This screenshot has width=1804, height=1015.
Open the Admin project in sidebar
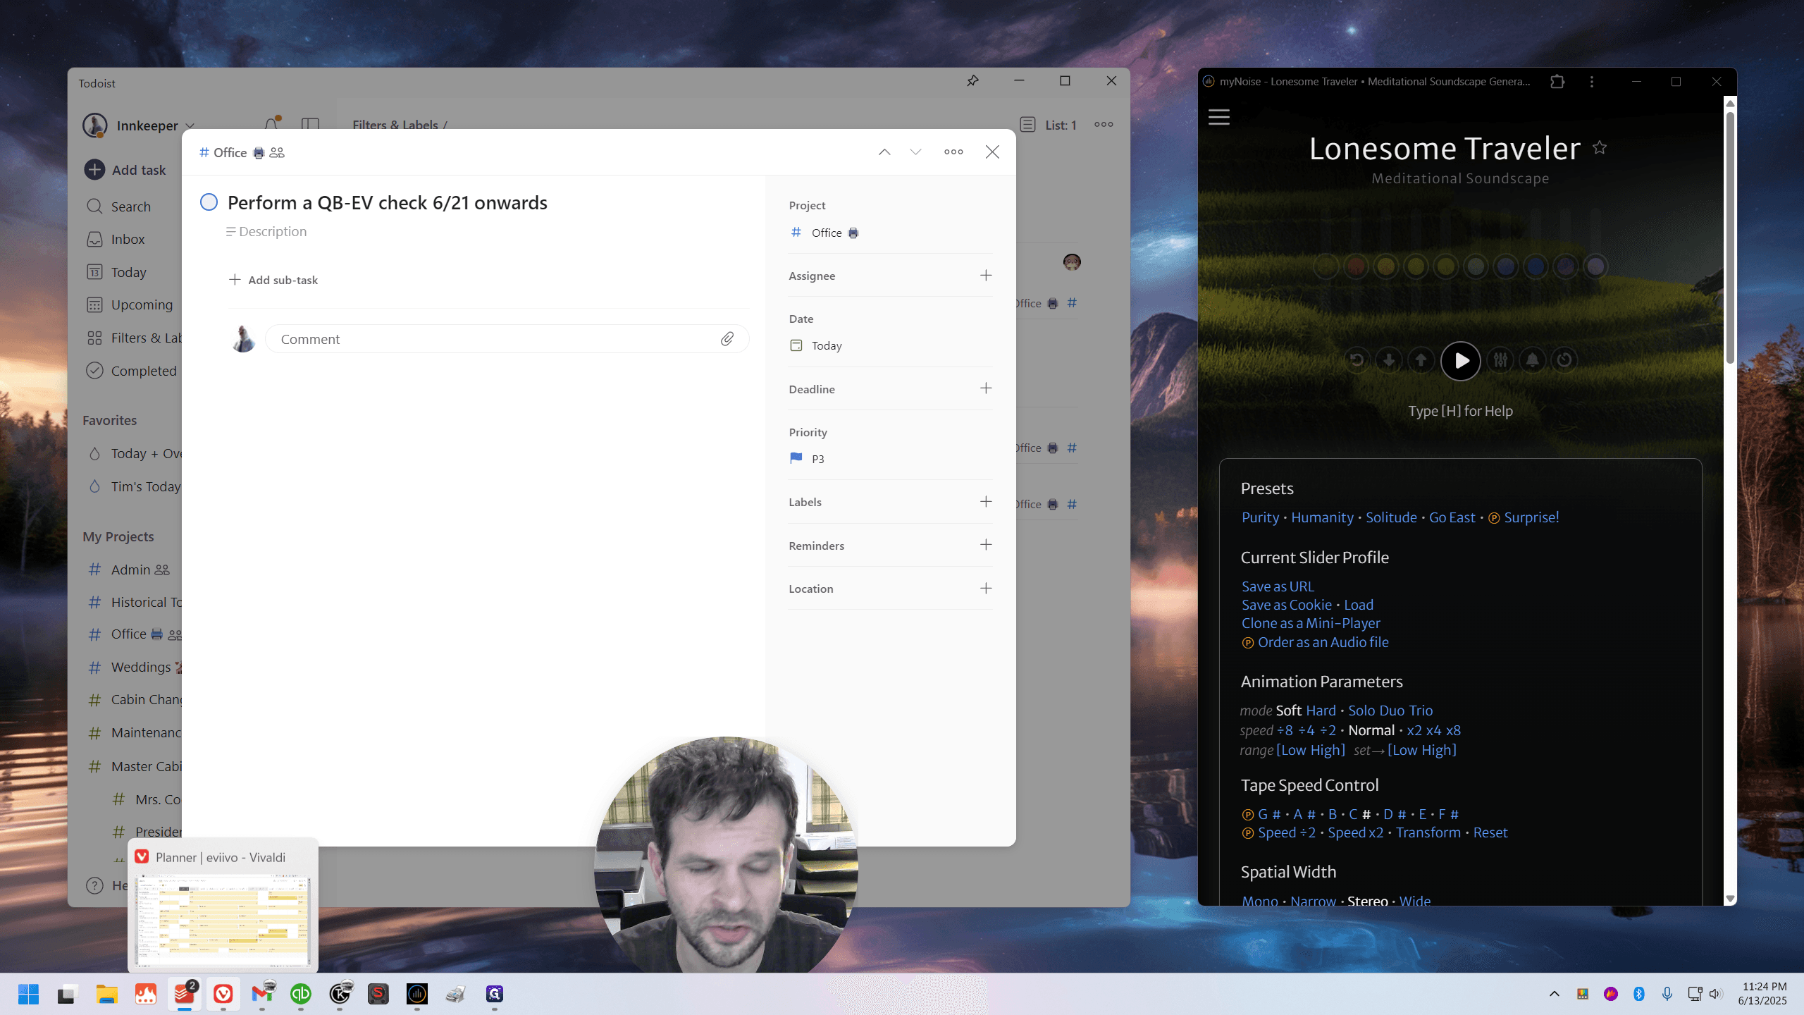click(131, 570)
